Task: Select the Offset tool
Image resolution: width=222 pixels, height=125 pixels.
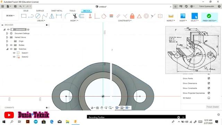Action: 82,16
